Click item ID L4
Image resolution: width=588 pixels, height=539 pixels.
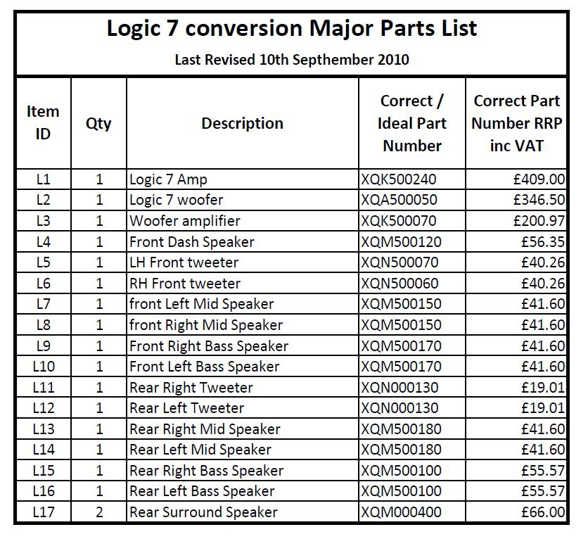(x=43, y=241)
